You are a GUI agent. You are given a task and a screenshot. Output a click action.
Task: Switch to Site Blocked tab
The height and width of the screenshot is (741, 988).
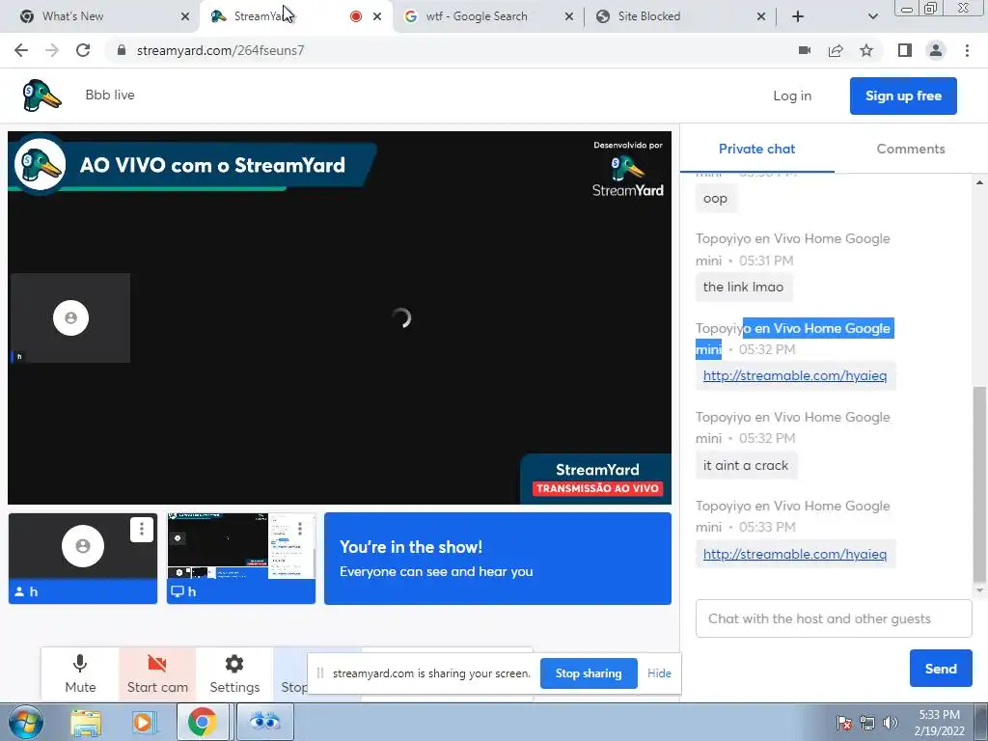(680, 16)
